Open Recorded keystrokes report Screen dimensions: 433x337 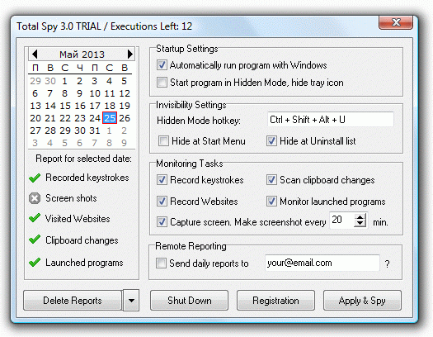pyautogui.click(x=87, y=178)
